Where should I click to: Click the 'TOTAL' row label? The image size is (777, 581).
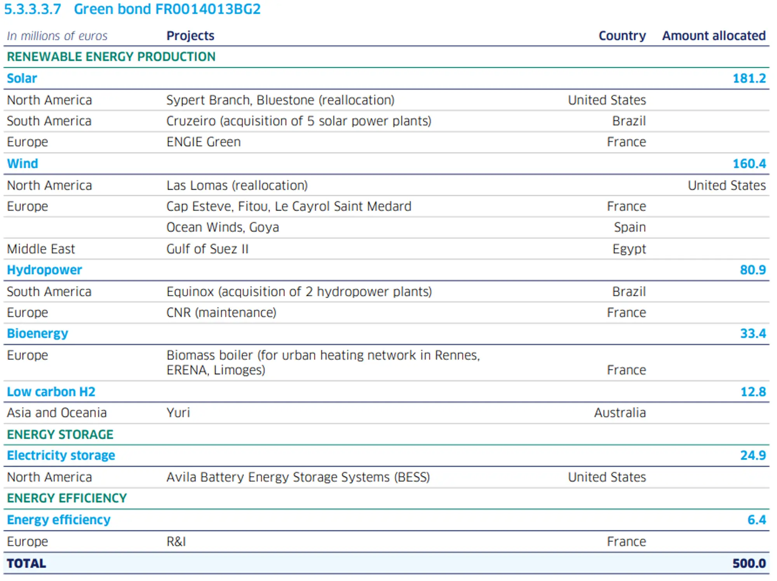pyautogui.click(x=26, y=564)
